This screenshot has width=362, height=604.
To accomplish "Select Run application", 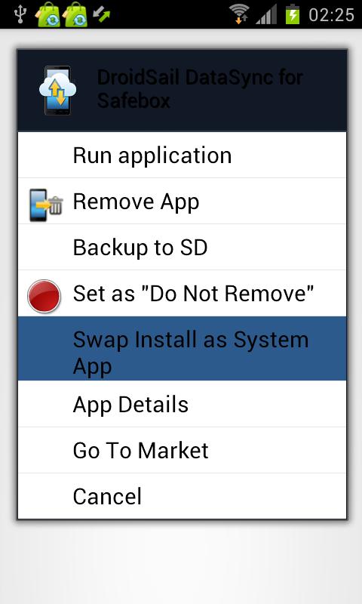I will tap(182, 156).
